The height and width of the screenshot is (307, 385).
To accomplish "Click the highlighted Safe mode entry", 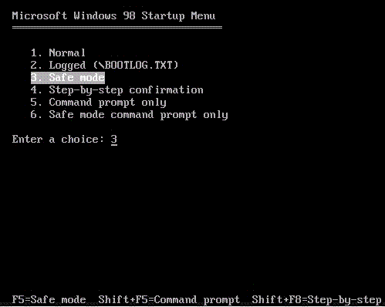I will tap(68, 78).
